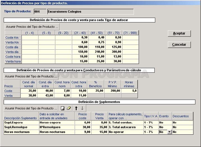Image resolution: width=201 pixels, height=147 pixels.
Task: Click Asumir Precios button in Suplementos section
Action: tap(31, 108)
